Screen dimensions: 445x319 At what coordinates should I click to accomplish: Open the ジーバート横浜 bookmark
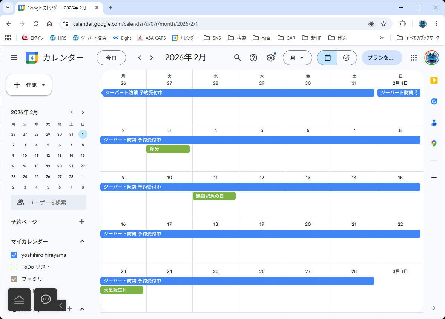point(90,38)
